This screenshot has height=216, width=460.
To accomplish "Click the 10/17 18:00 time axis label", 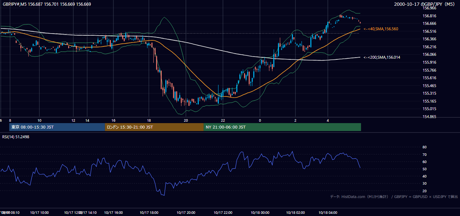I will pos(149,213).
